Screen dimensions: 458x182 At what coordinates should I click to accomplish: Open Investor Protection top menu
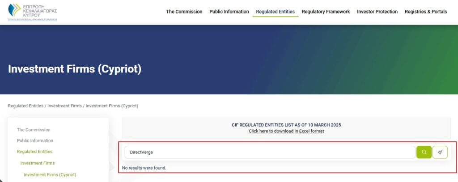[x=377, y=12]
